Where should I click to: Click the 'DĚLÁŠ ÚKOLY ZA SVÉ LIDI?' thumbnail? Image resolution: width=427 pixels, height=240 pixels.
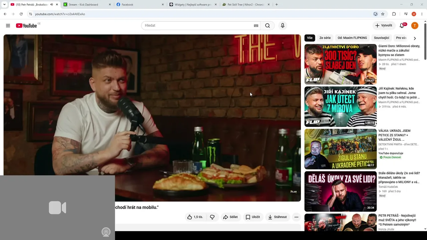[x=341, y=191]
